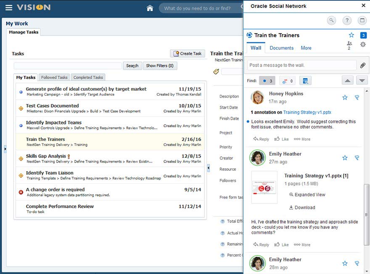View conversation members icon
The width and height of the screenshot is (370, 274).
click(x=349, y=45)
